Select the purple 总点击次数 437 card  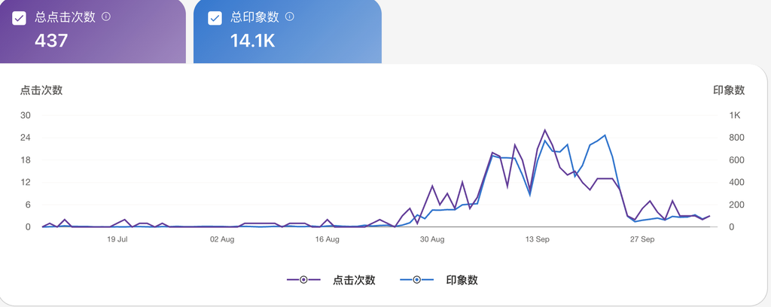[x=93, y=32]
